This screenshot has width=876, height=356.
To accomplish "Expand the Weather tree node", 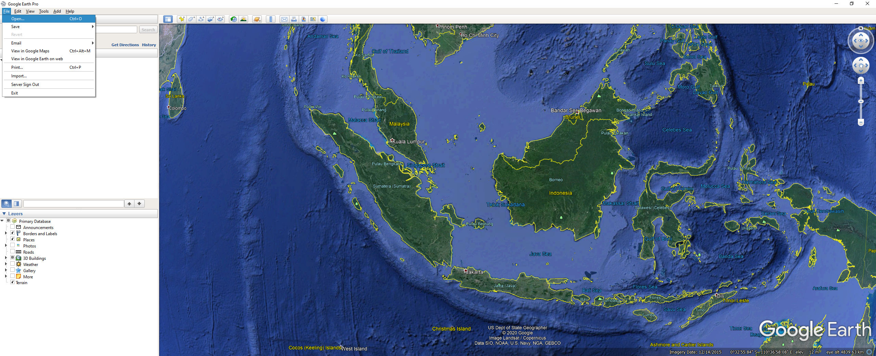I will 6,264.
